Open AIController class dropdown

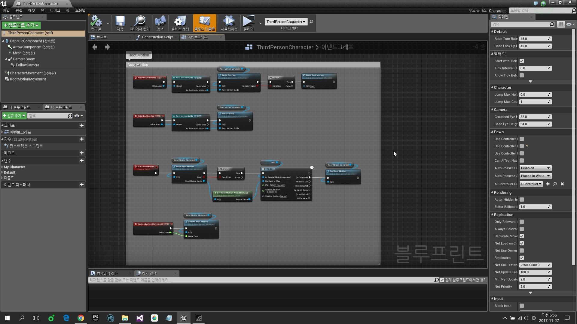pos(531,184)
